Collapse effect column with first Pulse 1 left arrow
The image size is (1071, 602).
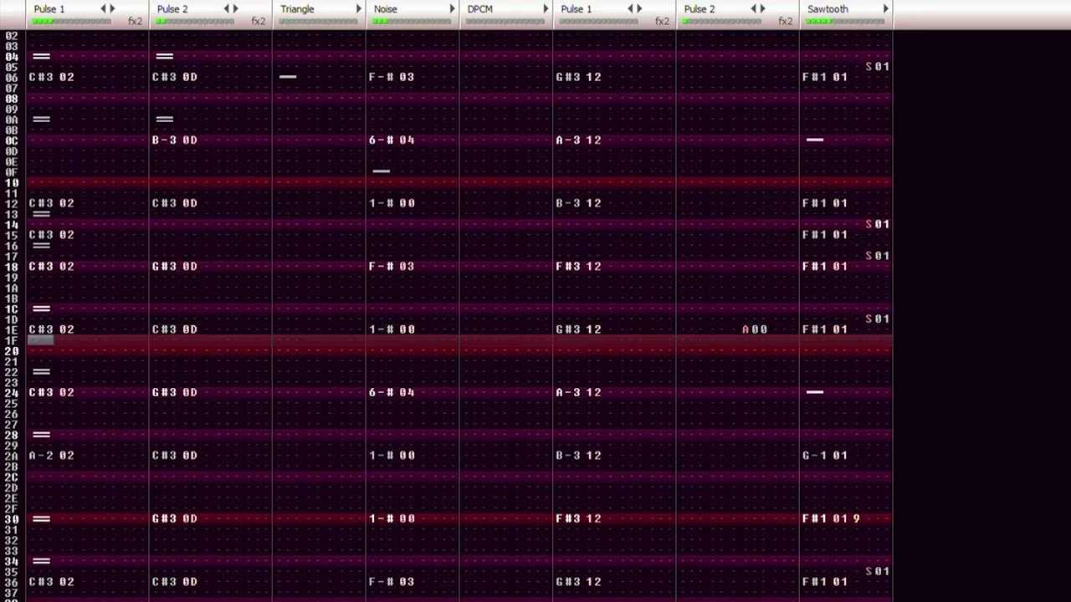(x=104, y=9)
